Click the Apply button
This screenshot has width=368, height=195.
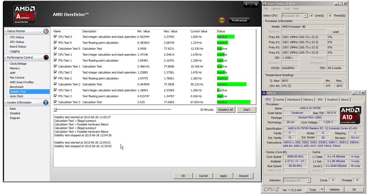click(x=223, y=176)
